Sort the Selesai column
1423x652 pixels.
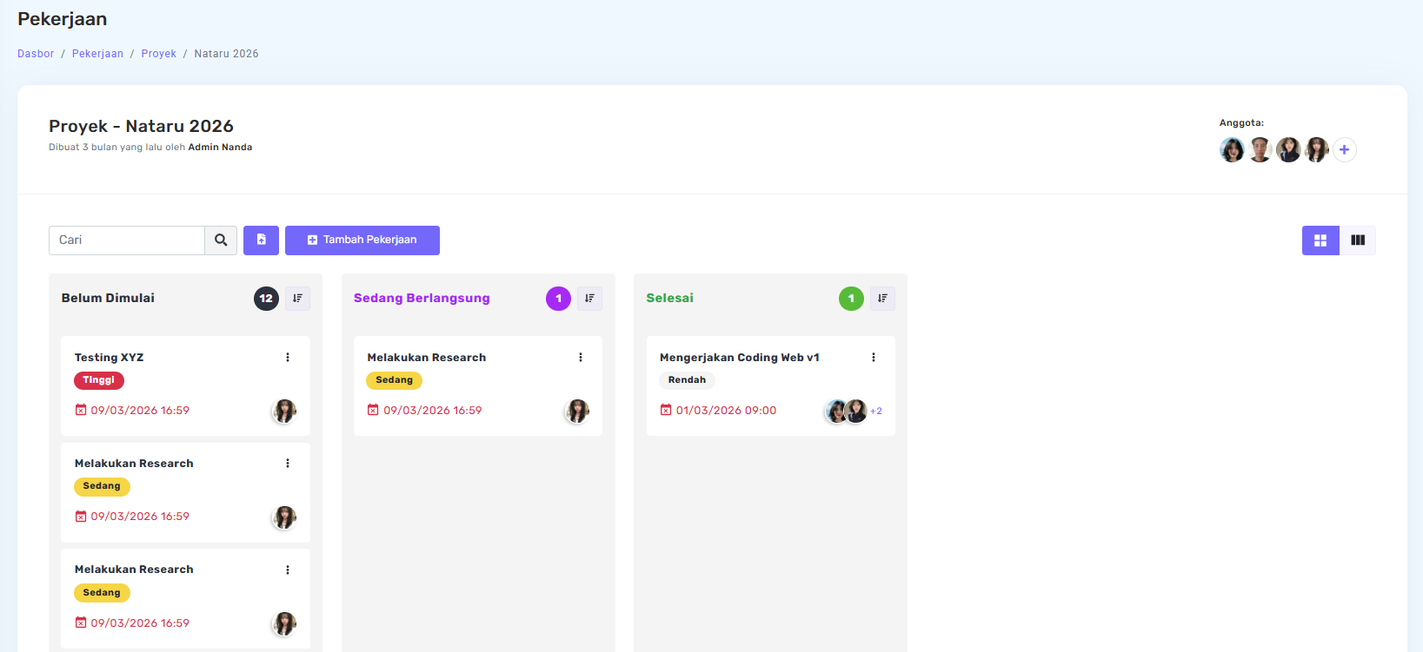(882, 299)
